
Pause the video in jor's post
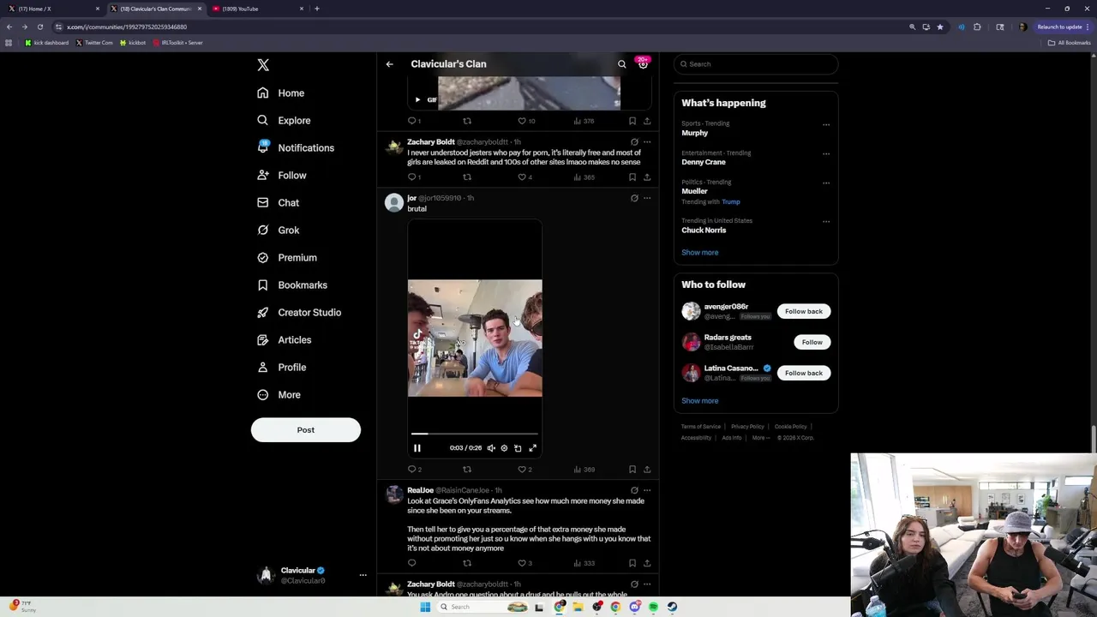[417, 448]
